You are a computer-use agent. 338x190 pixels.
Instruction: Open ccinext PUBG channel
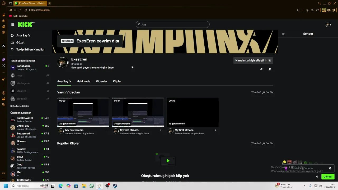(30, 151)
